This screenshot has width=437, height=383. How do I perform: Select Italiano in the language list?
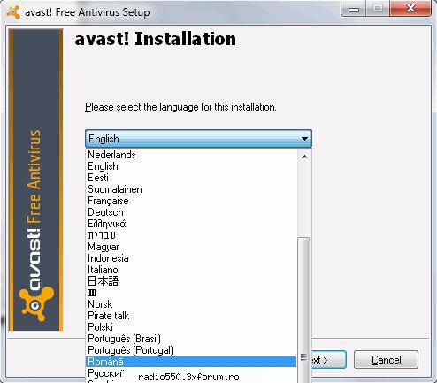191,270
